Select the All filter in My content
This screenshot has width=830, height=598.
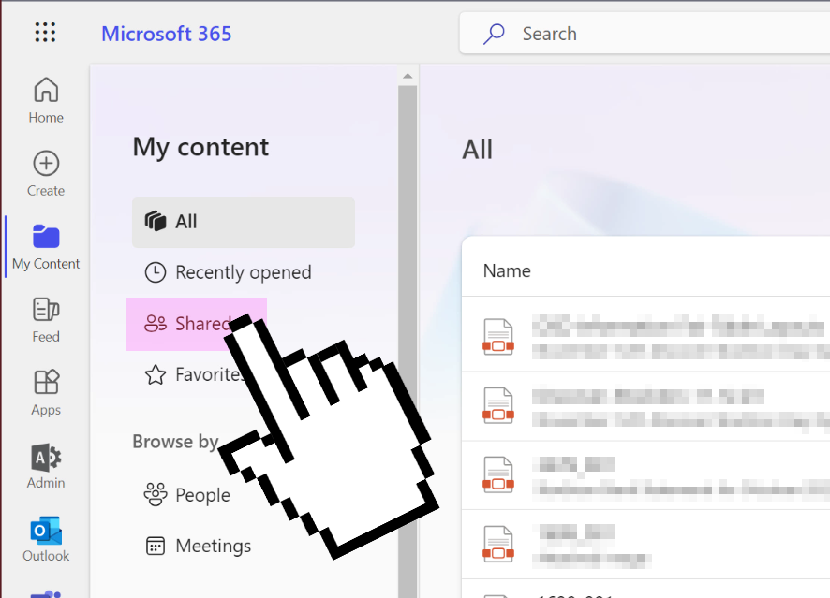click(244, 222)
